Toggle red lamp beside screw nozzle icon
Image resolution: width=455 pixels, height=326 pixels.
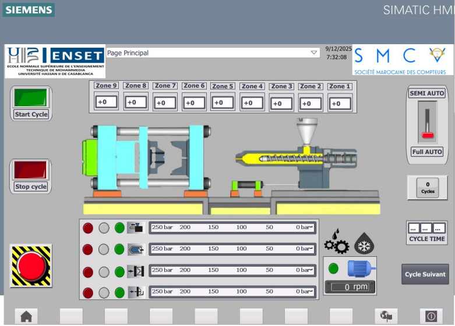coord(88,249)
